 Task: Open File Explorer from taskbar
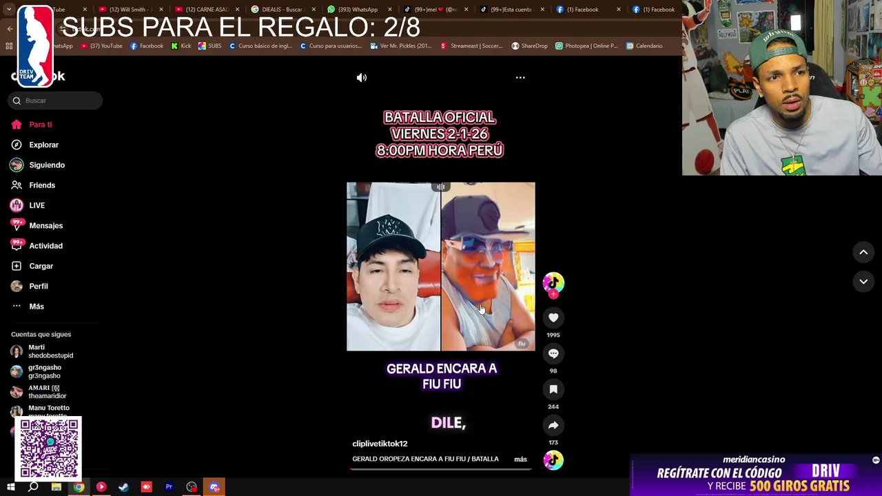point(57,487)
